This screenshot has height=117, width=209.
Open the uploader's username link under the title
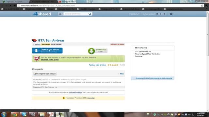(x=38, y=45)
